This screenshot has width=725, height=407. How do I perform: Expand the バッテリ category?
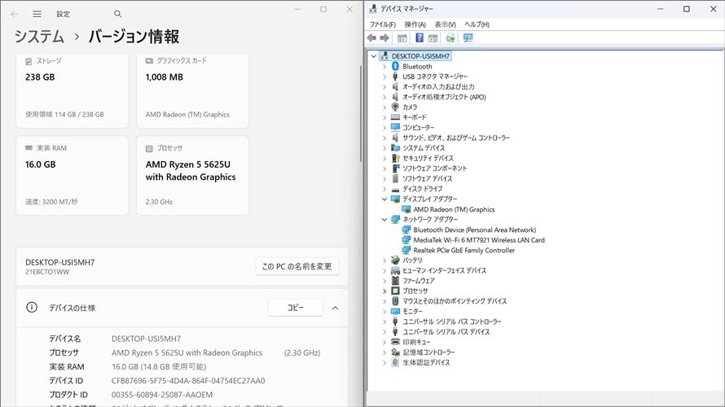384,260
